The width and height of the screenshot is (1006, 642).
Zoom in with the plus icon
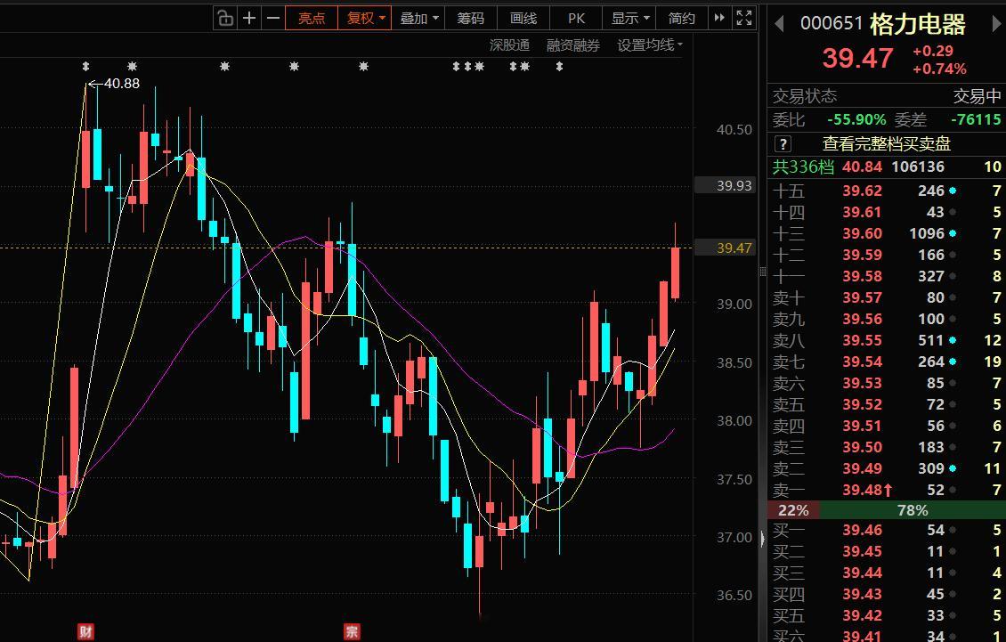coord(249,18)
